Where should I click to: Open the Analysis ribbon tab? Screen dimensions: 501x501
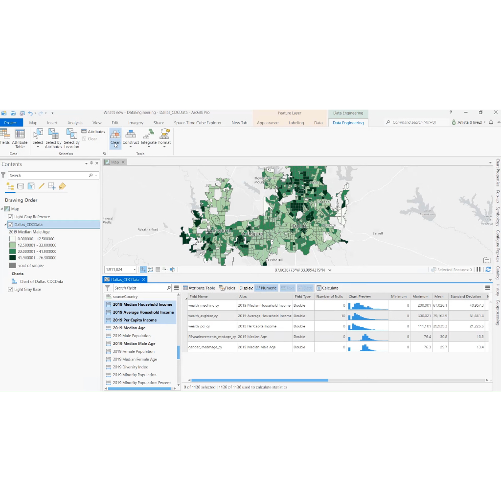pos(75,123)
